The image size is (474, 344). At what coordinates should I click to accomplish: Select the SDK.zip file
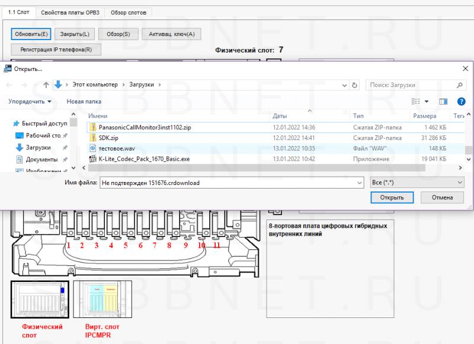click(x=107, y=138)
